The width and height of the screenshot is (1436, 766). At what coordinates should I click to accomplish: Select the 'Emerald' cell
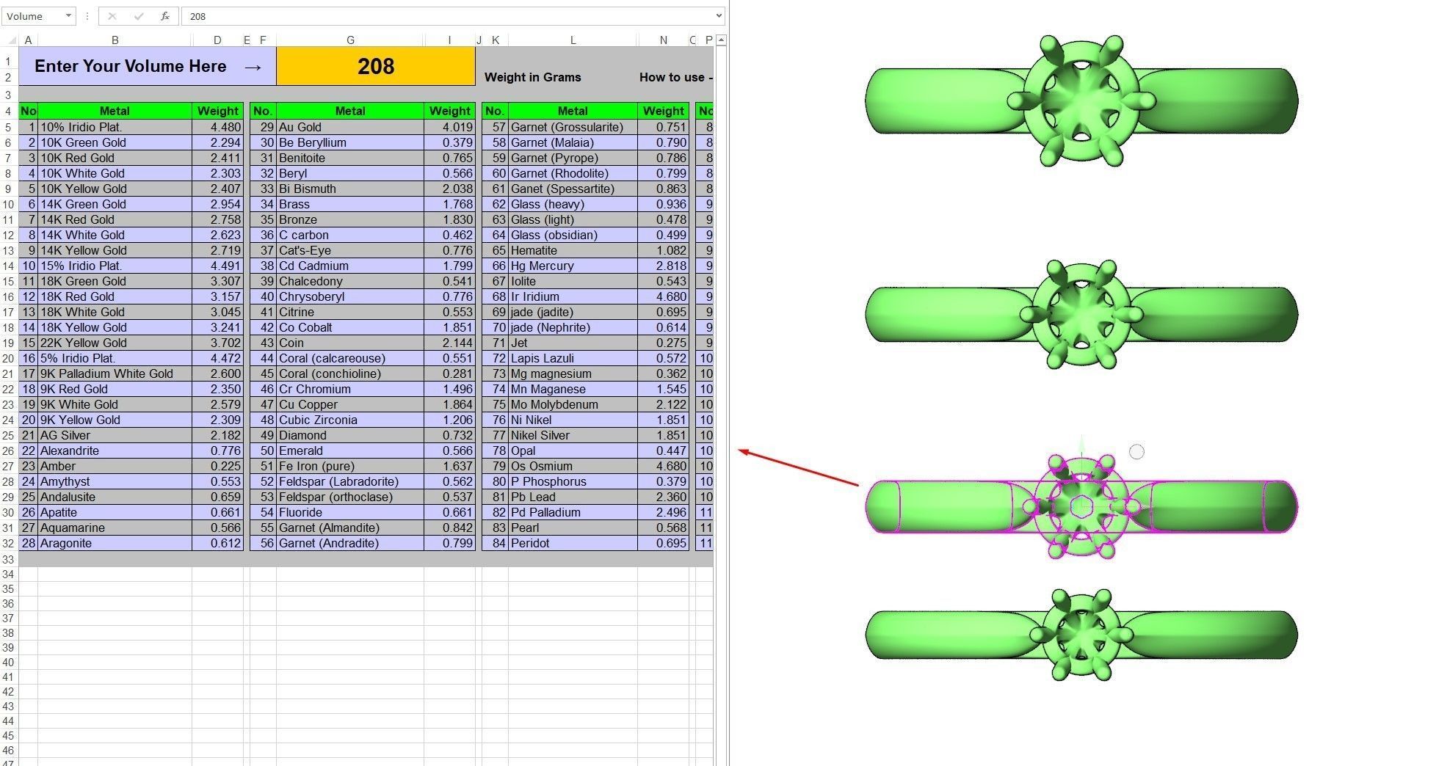(350, 451)
